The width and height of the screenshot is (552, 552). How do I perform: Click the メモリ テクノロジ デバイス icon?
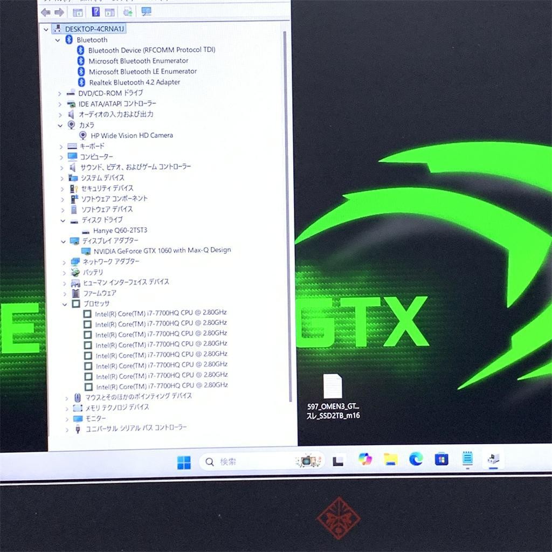tap(78, 408)
